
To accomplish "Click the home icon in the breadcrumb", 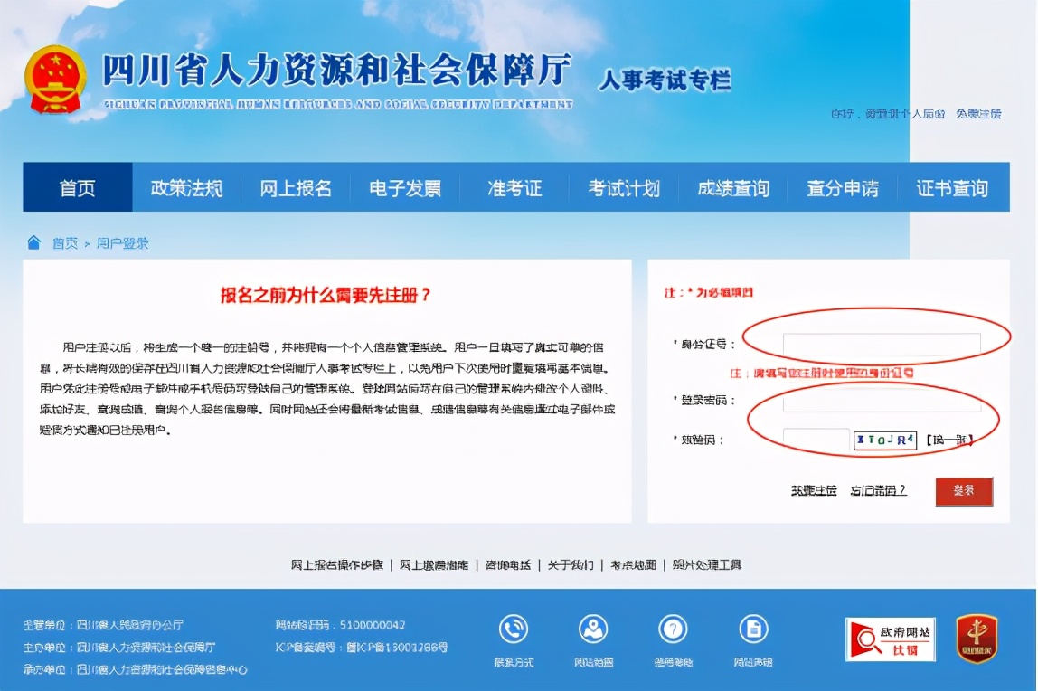I will (33, 242).
